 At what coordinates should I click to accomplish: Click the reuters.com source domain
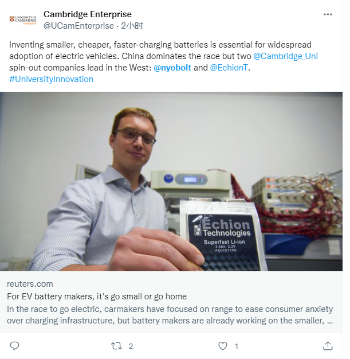tap(30, 284)
